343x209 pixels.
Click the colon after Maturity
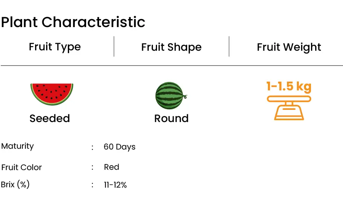(x=92, y=148)
